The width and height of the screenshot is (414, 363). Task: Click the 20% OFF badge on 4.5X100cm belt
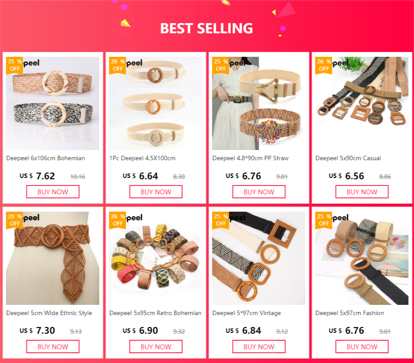pos(117,65)
